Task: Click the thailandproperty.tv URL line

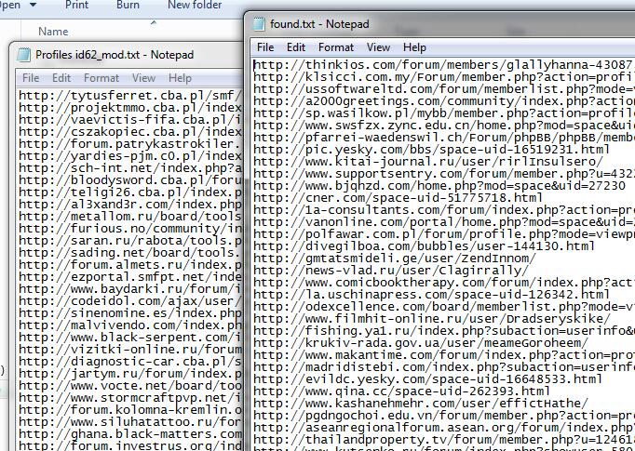Action: pyautogui.click(x=444, y=440)
